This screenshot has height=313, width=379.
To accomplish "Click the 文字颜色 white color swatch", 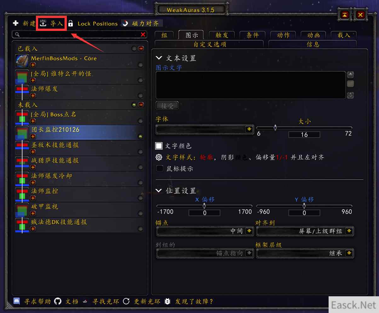I will click(159, 146).
